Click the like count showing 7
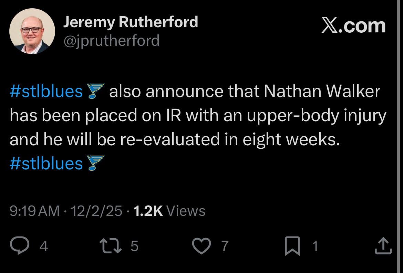Viewport: 403px width, 273px height. [225, 246]
